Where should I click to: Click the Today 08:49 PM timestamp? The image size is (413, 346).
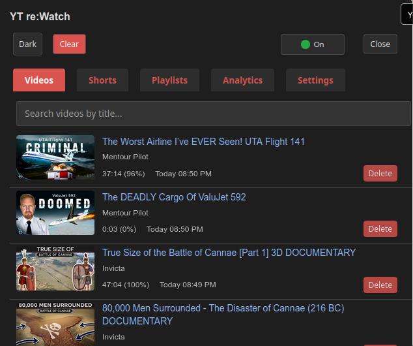[188, 285]
